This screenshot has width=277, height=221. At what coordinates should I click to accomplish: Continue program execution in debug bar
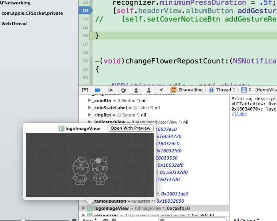pos(111,90)
